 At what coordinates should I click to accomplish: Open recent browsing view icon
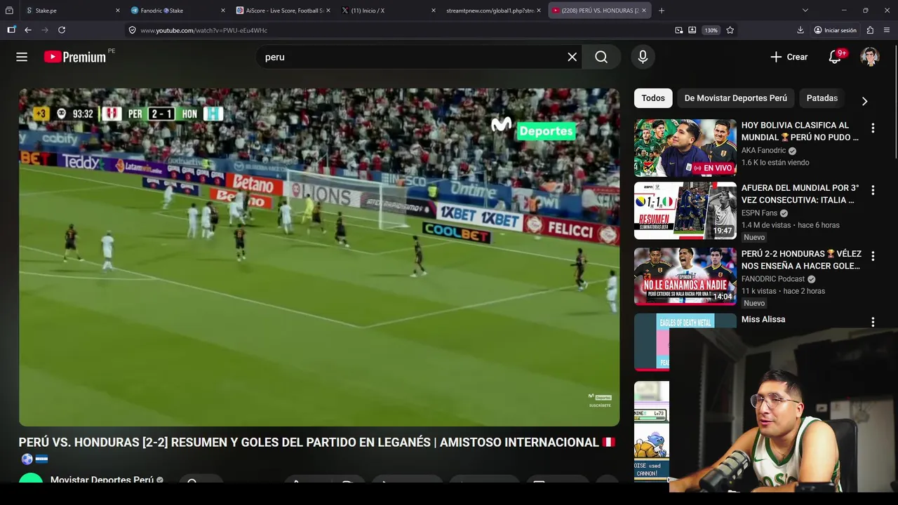click(9, 11)
